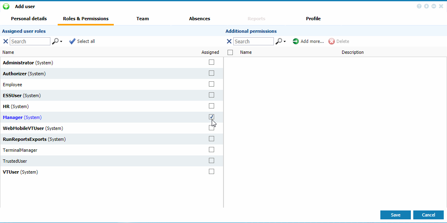Screen dimensions: 447x223
Task: Clear the additional permissions search
Action: click(229, 41)
